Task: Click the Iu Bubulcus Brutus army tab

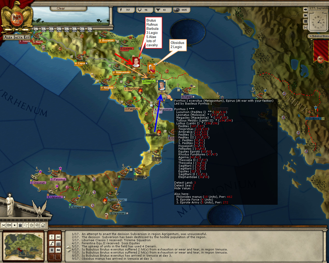Action: (x=319, y=36)
